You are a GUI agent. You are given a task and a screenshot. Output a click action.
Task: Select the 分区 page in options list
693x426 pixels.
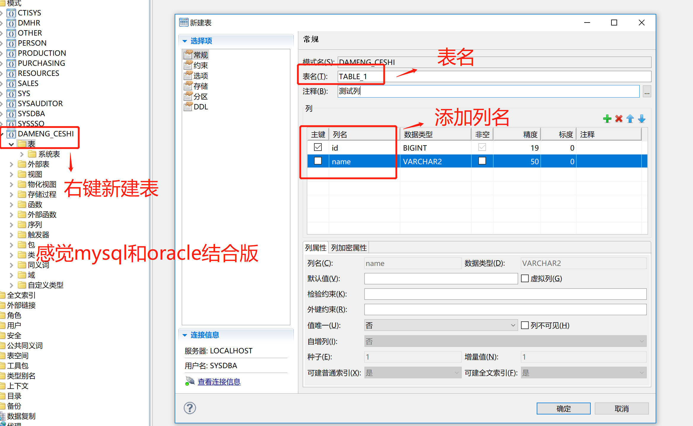tap(196, 96)
